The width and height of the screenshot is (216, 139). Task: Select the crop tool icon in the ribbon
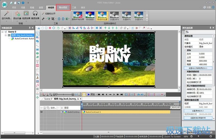tap(53, 19)
